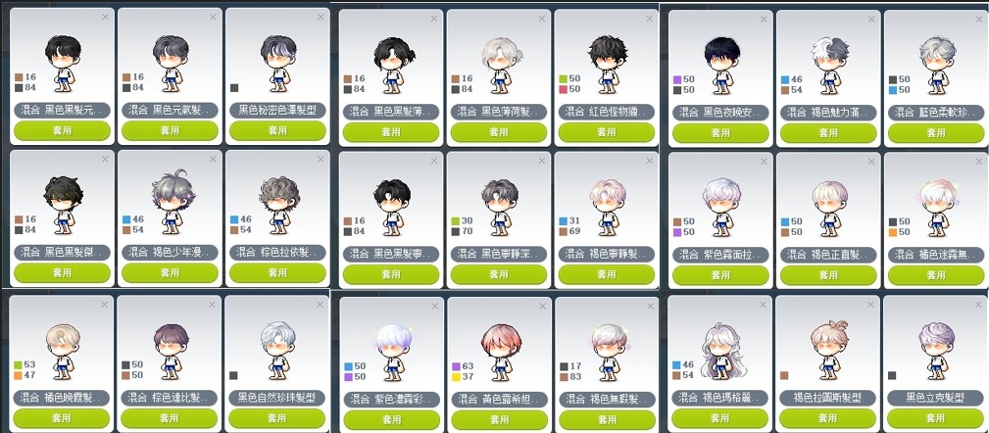Select green swatch on 紅色怪物獵 card
Viewport: 989px width, 433px height.
[564, 78]
